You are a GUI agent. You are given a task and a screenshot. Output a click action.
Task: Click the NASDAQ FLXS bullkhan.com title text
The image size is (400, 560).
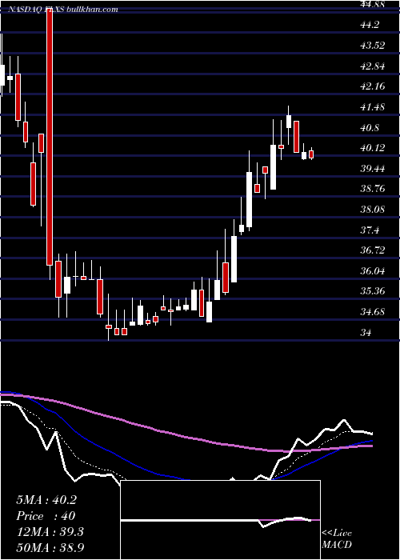pyautogui.click(x=63, y=10)
